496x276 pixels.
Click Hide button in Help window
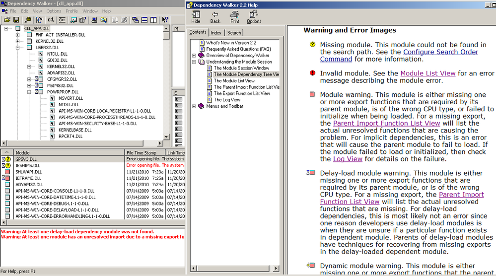click(196, 17)
